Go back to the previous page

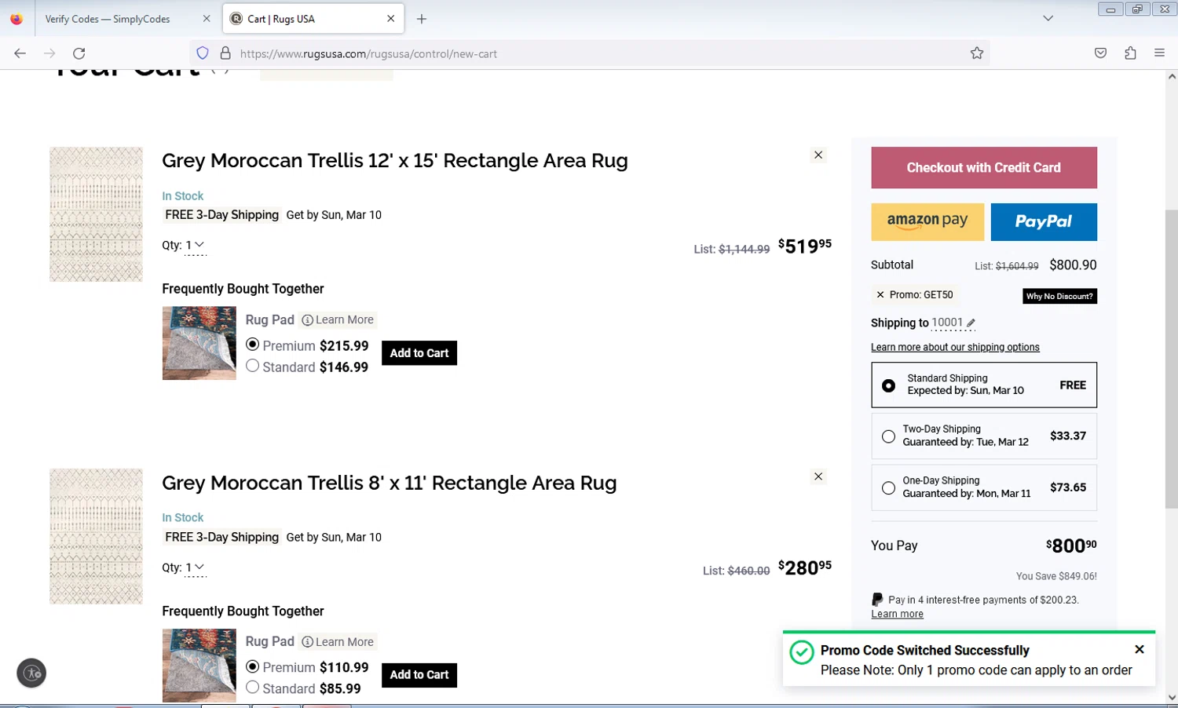coord(20,53)
